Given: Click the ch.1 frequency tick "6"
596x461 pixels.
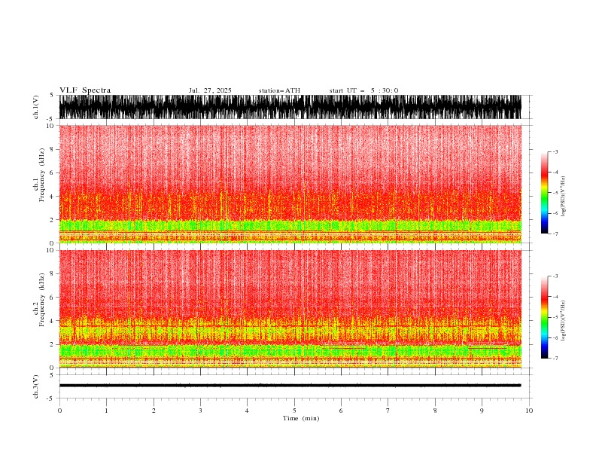Looking at the screenshot, I should (52, 172).
